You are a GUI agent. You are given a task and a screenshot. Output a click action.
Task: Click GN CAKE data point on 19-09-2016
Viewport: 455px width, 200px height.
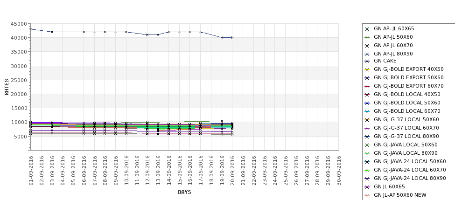222,38
